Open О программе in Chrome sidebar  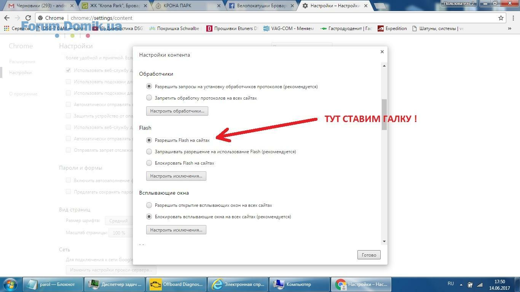pyautogui.click(x=23, y=94)
